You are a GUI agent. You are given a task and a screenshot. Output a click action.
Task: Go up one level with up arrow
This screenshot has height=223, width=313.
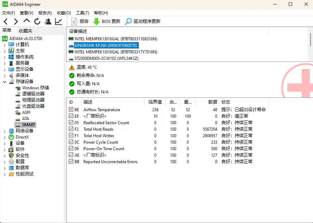(26, 21)
